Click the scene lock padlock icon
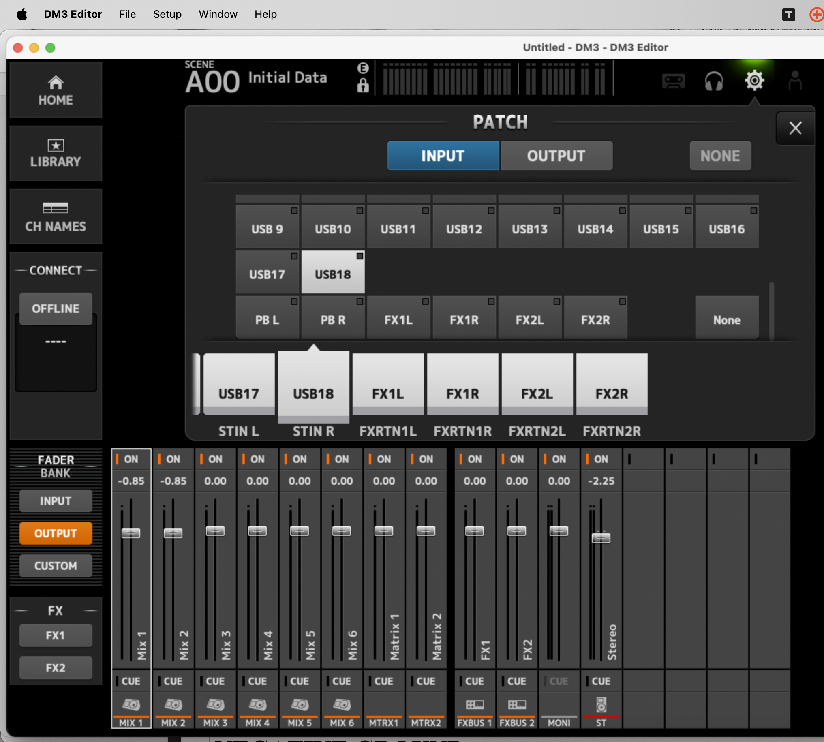The height and width of the screenshot is (742, 824). tap(363, 86)
